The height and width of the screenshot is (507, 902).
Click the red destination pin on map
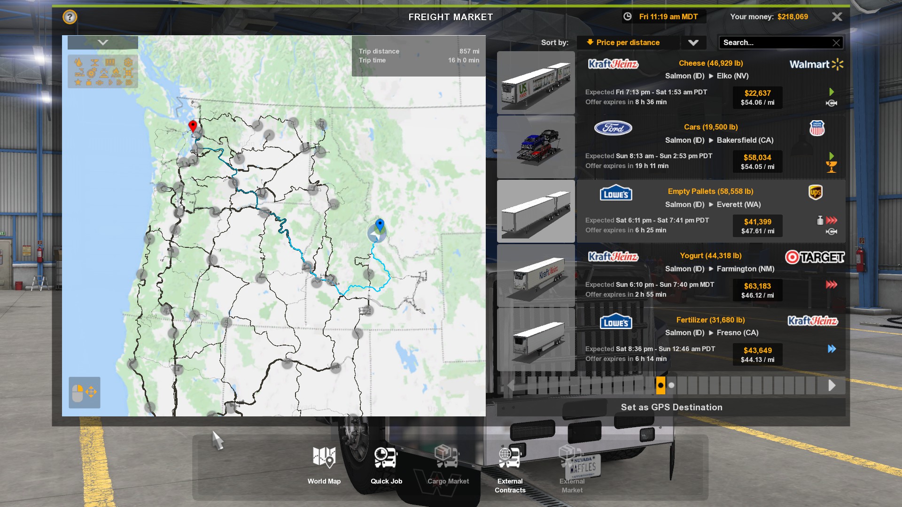[193, 126]
